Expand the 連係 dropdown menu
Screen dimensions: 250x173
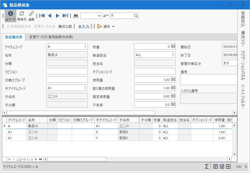click(113, 26)
